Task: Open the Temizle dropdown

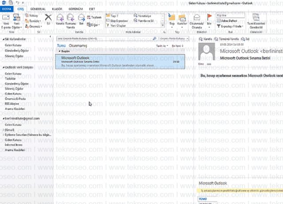Action: coord(33,21)
